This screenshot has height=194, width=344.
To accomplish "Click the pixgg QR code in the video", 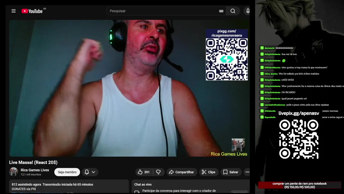I will (227, 59).
